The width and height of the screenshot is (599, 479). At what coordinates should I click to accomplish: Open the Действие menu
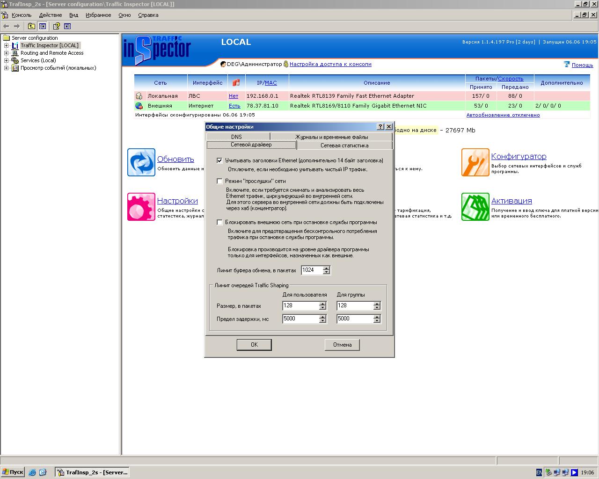coord(51,15)
